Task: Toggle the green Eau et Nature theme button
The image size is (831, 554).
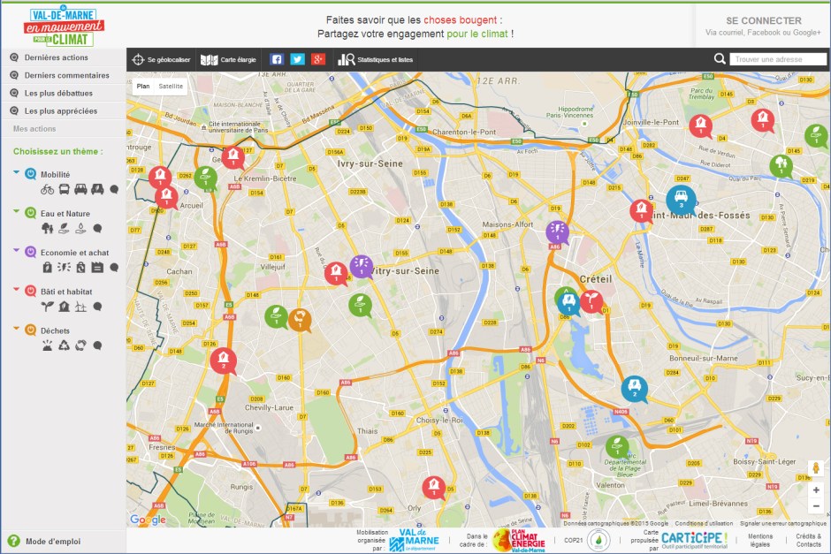Action: coord(31,213)
